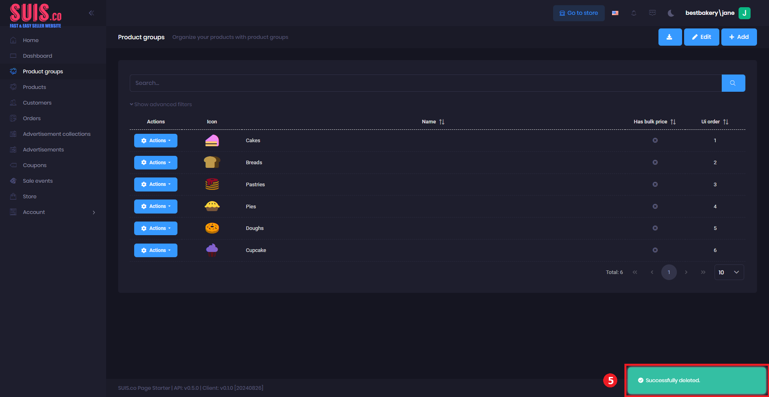Viewport: 769px width, 397px height.
Task: Go to next page of results
Action: tap(686, 272)
